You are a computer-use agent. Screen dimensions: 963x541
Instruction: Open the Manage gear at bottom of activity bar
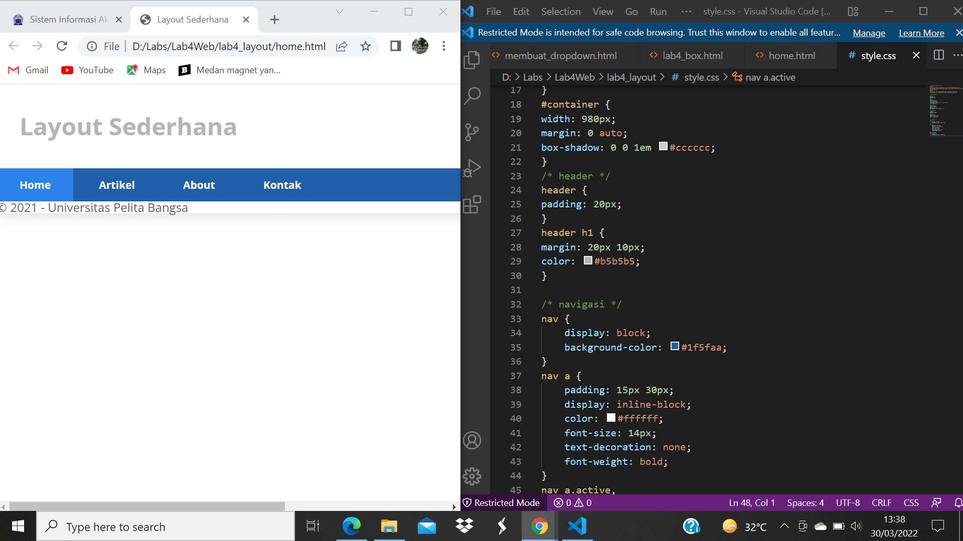(472, 476)
